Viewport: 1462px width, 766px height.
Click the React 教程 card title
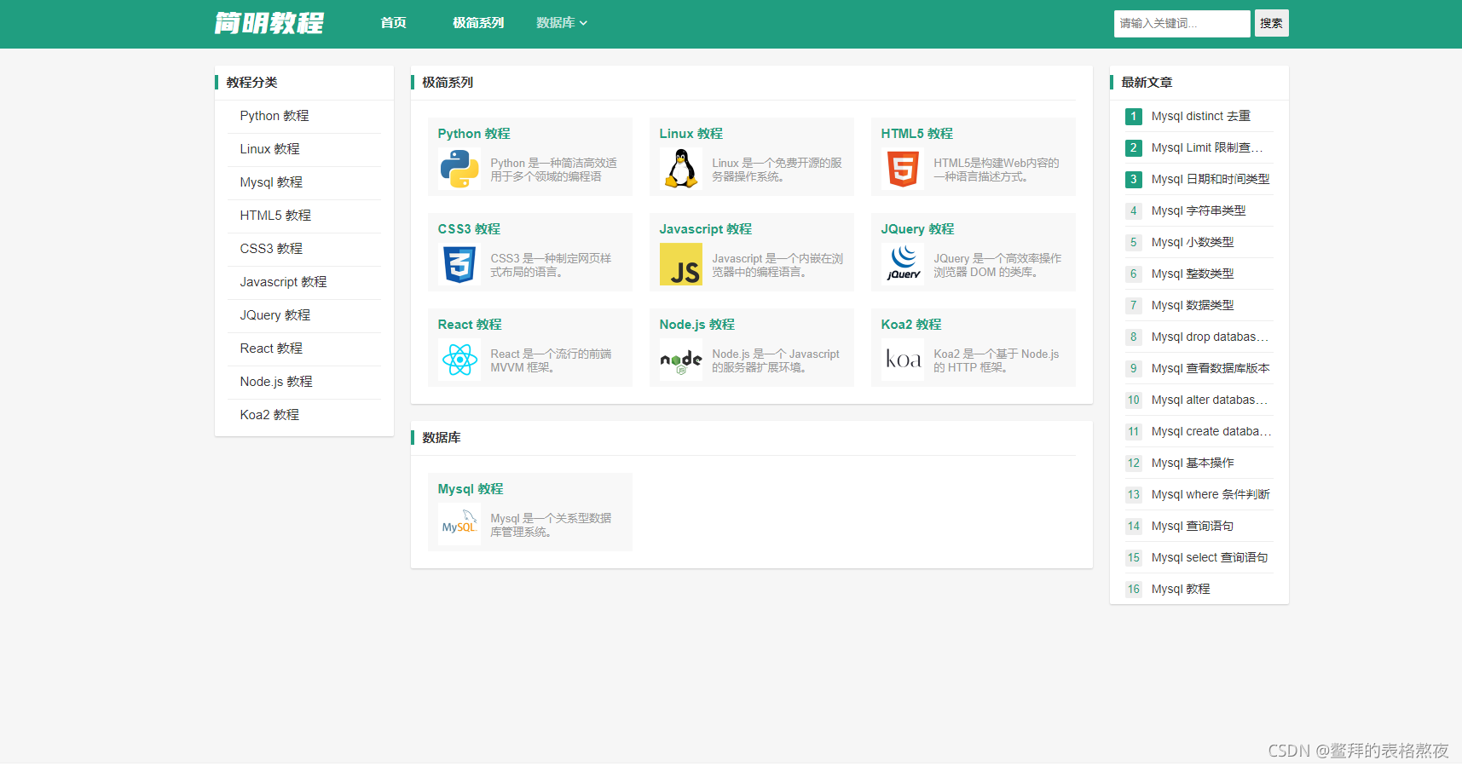click(x=470, y=325)
